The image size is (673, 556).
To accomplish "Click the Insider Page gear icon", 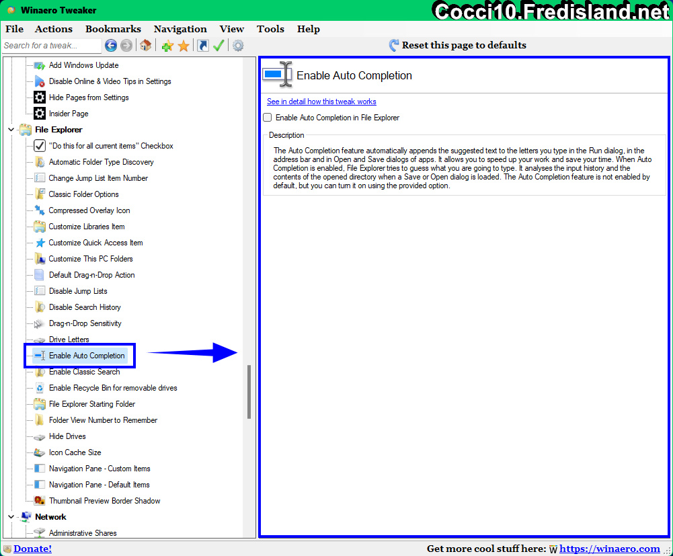I will click(40, 114).
